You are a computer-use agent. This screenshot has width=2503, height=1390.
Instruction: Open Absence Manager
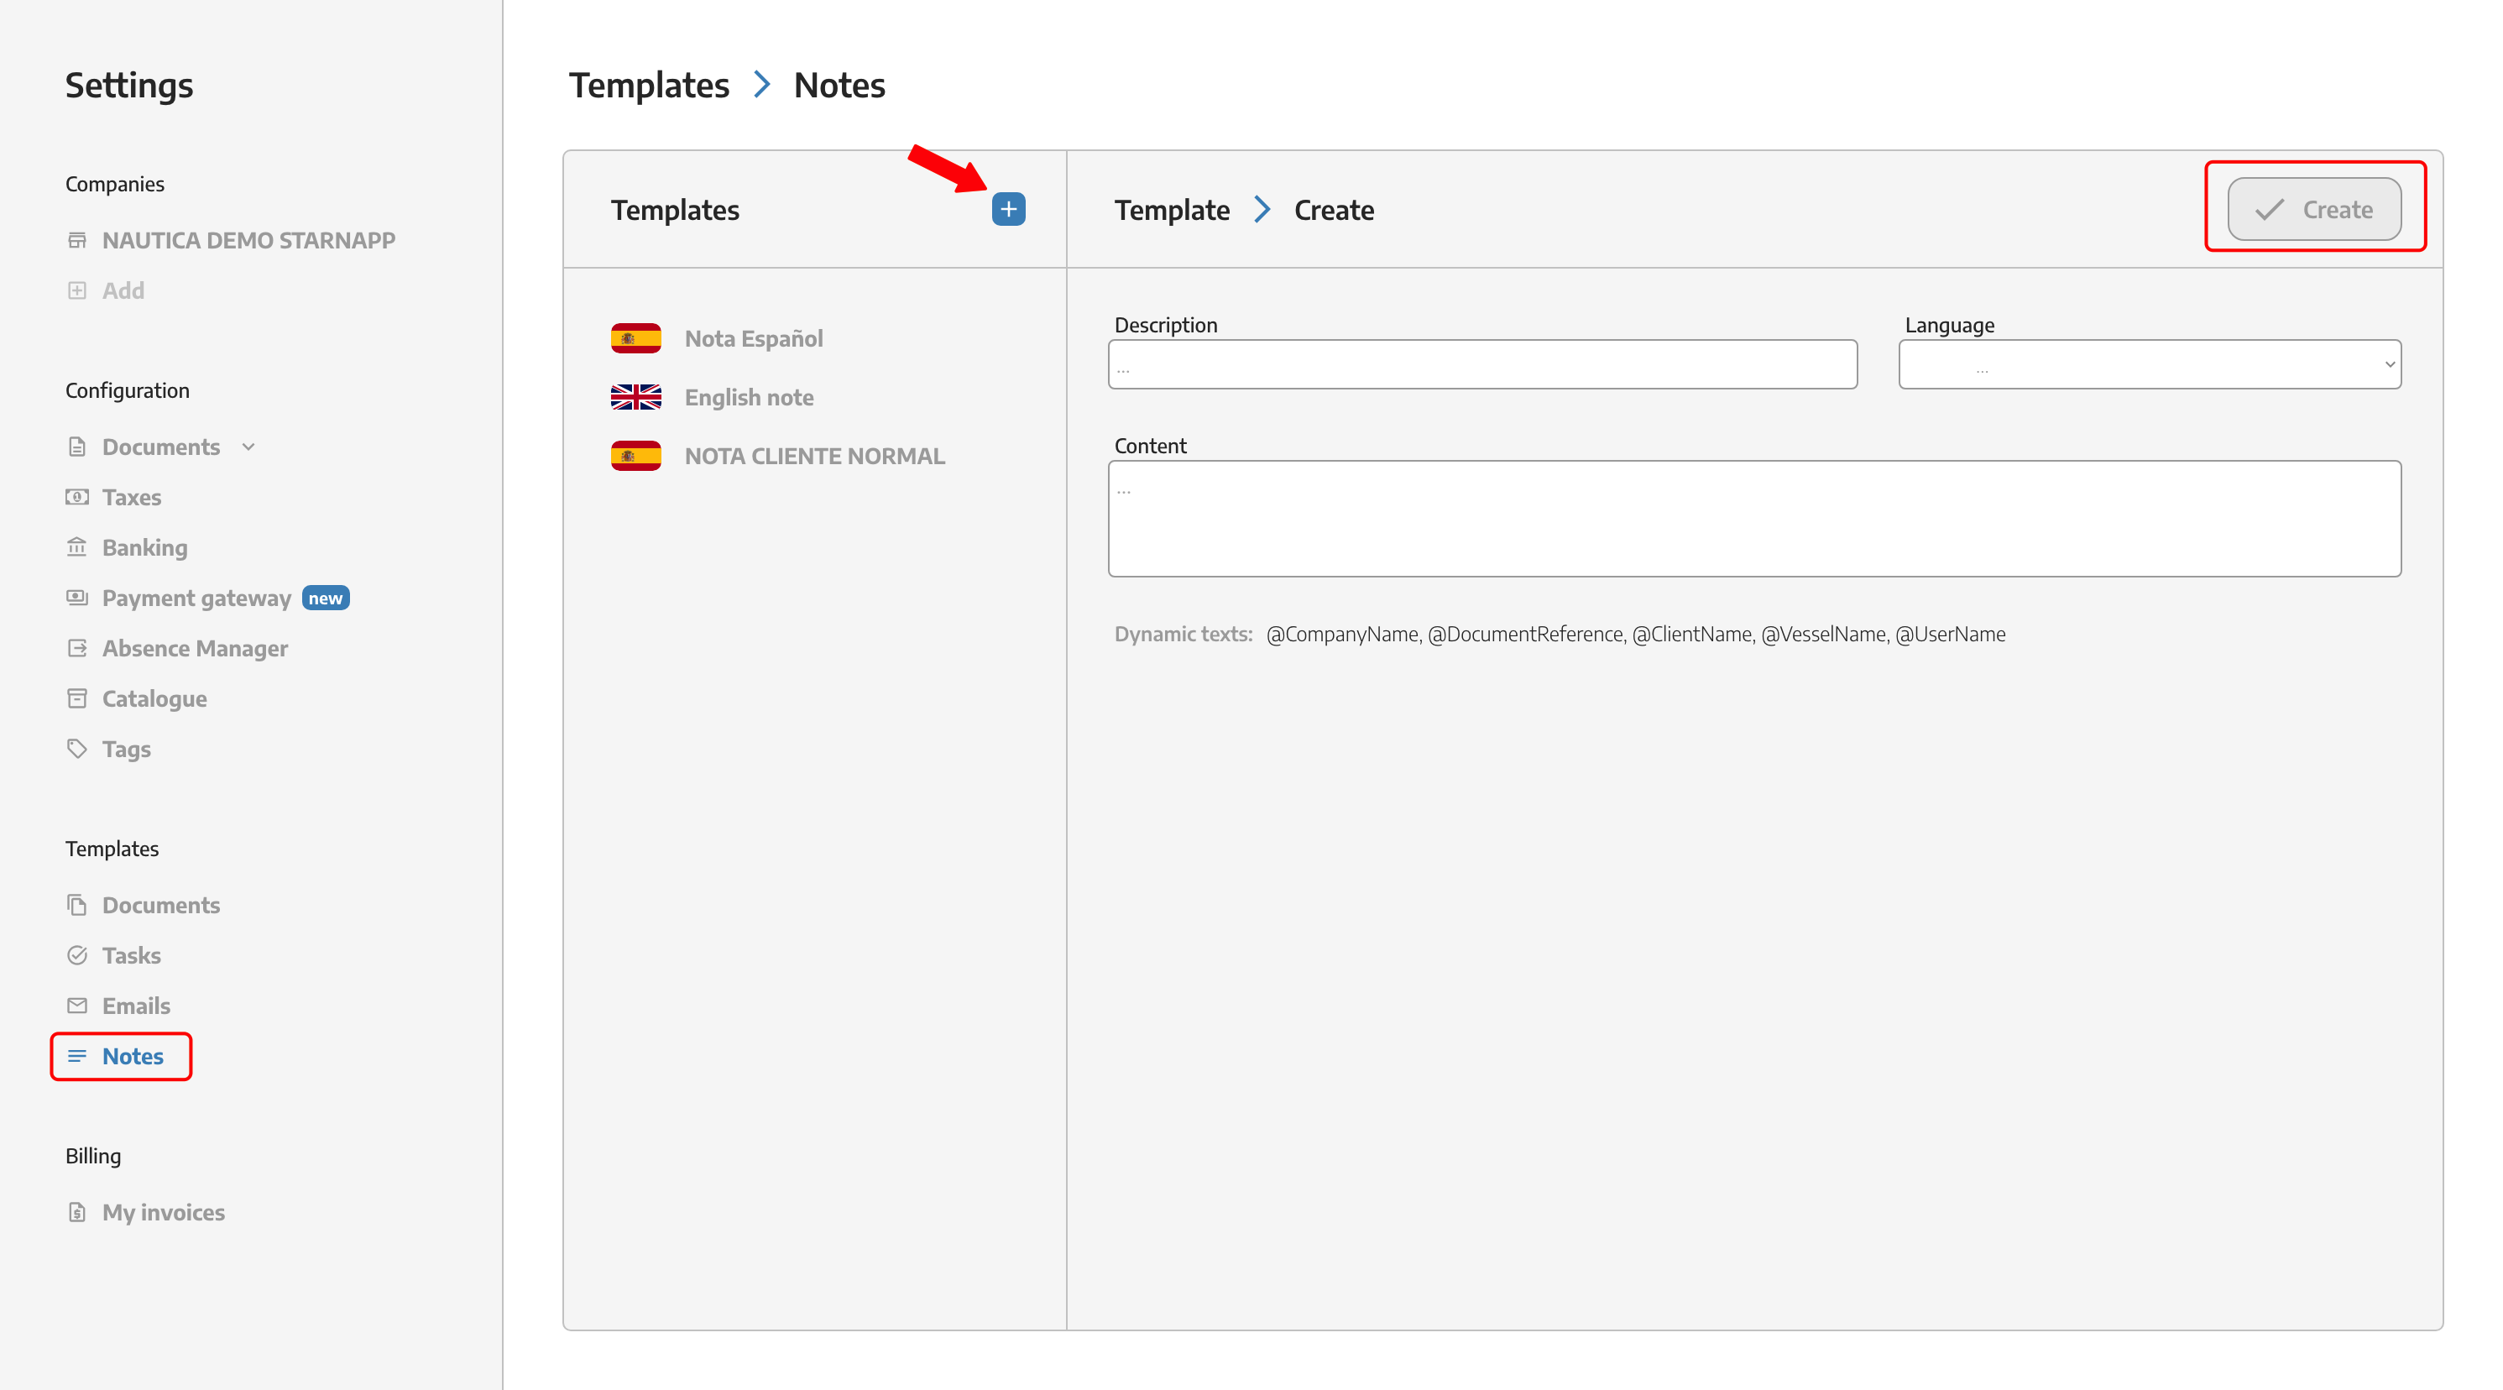(x=195, y=648)
